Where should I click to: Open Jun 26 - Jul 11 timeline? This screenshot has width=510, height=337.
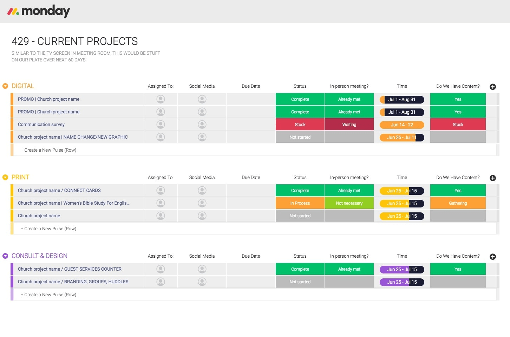pos(402,137)
